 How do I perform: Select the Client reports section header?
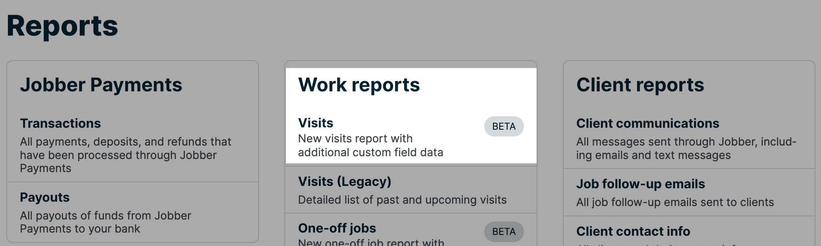point(640,84)
